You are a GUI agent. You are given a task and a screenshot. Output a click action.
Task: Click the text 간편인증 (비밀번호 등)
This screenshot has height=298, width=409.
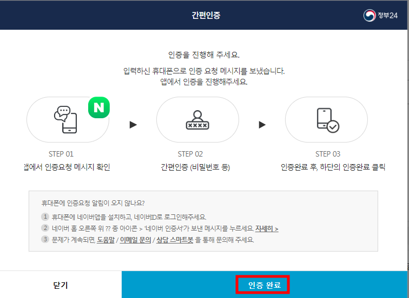tap(195, 167)
